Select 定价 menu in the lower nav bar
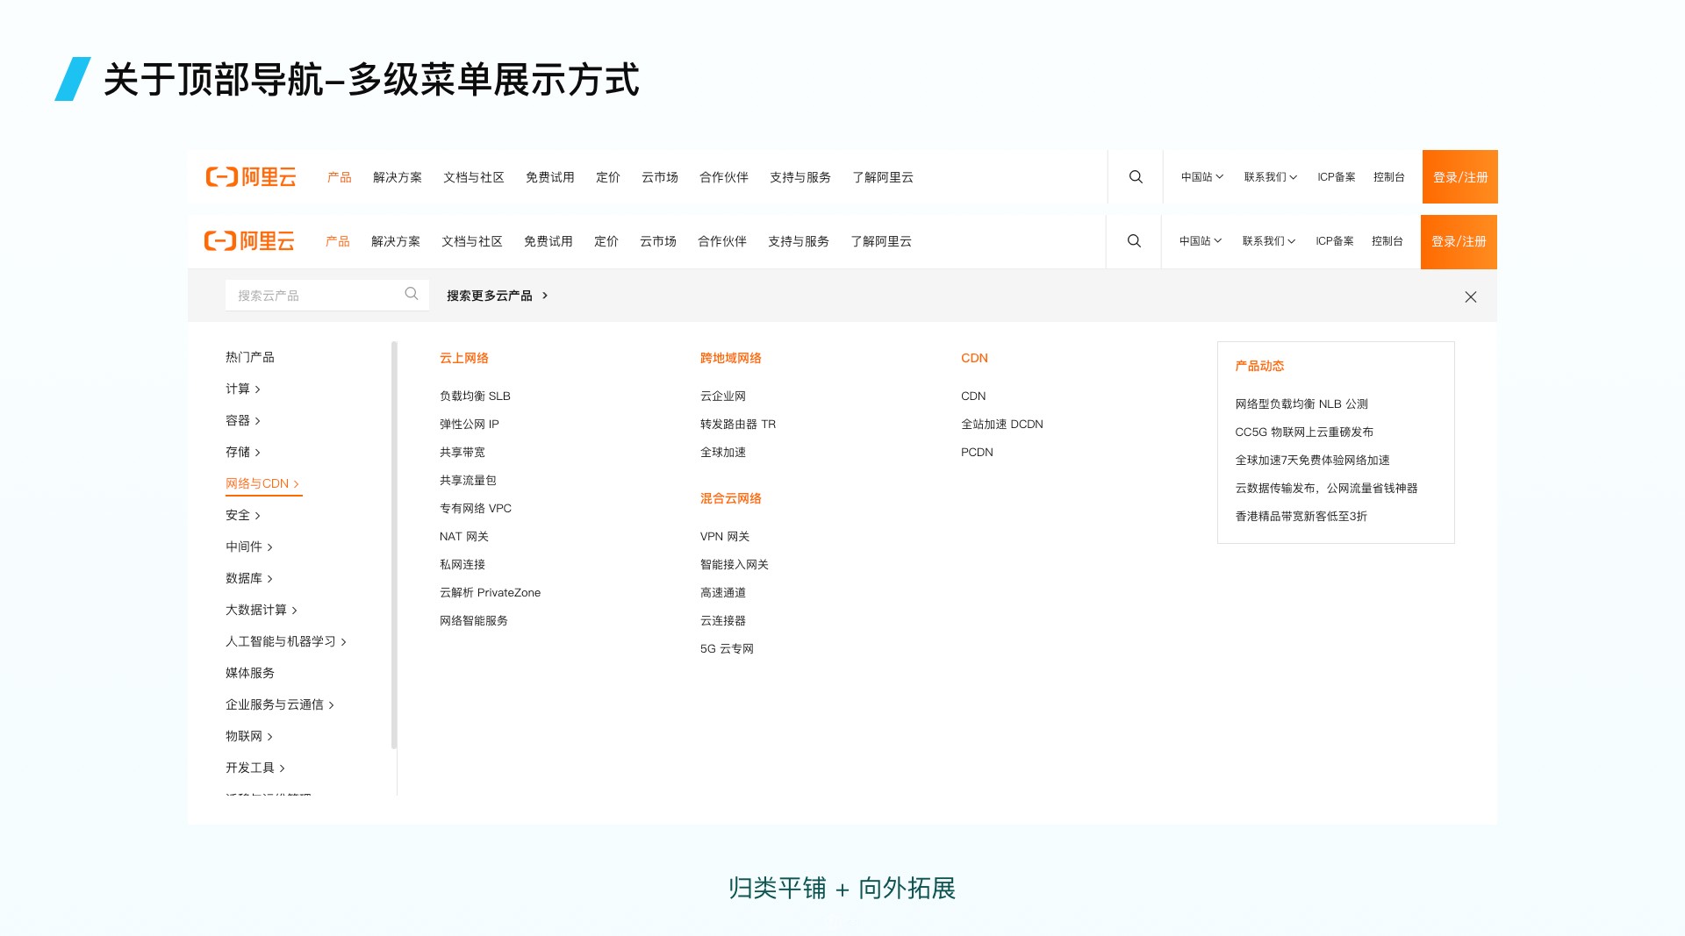Image resolution: width=1685 pixels, height=936 pixels. coord(606,241)
